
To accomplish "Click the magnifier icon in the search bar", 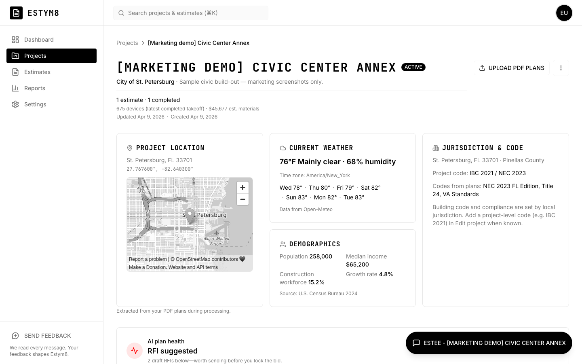I will pos(121,13).
